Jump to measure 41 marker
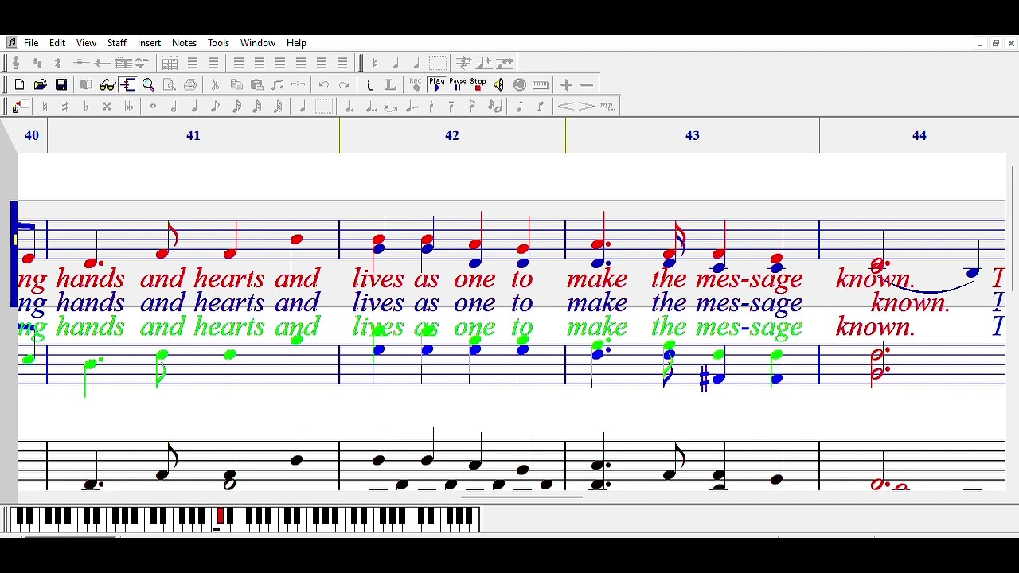Screen dimensions: 1019x573 (193, 135)
